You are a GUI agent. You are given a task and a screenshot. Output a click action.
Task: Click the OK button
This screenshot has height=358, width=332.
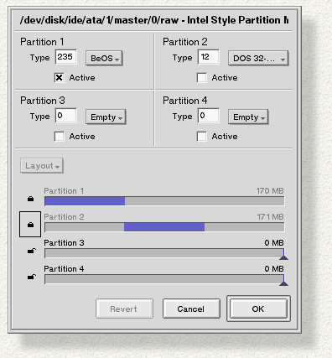point(258,309)
